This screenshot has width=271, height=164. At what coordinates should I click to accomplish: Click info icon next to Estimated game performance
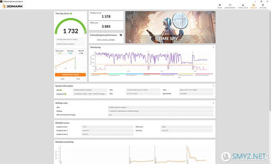(121, 35)
